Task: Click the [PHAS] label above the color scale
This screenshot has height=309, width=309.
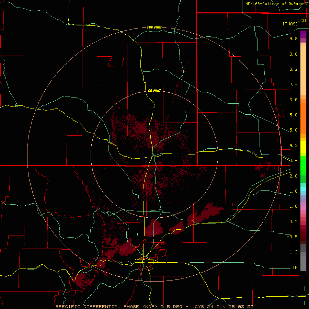Action: click(x=290, y=24)
